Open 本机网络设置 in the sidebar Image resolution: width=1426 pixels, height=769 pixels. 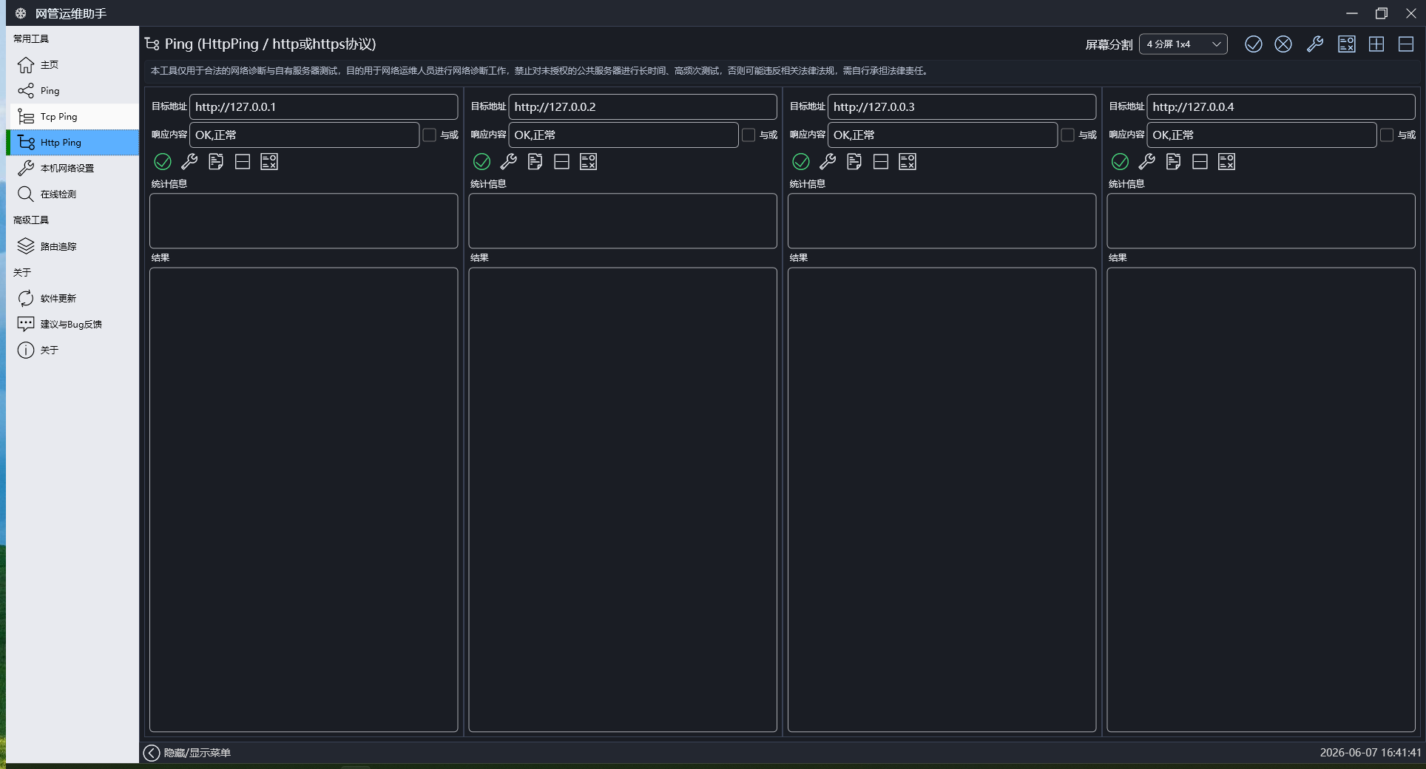click(72, 169)
